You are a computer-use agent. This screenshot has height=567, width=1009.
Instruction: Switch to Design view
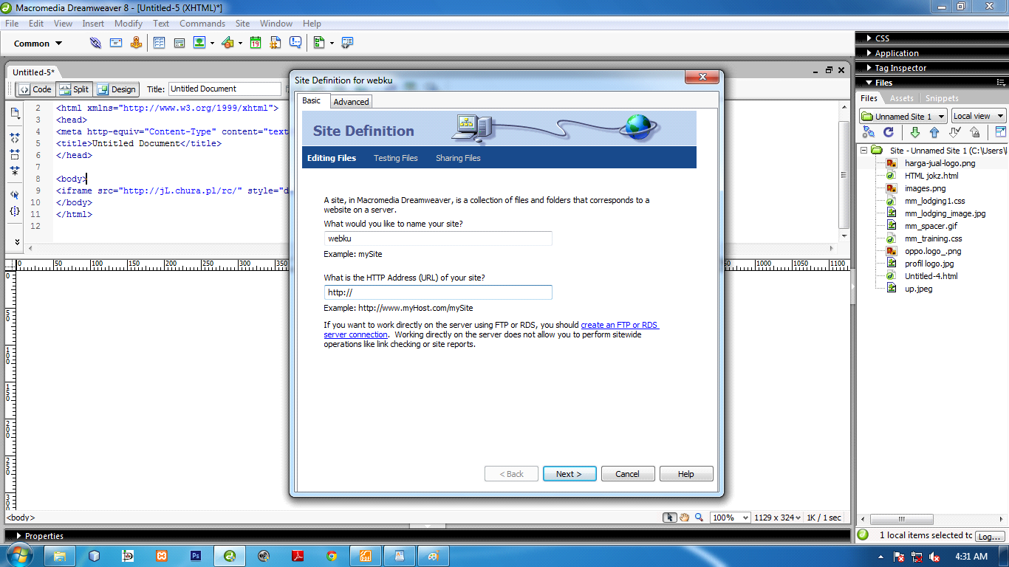coord(117,89)
